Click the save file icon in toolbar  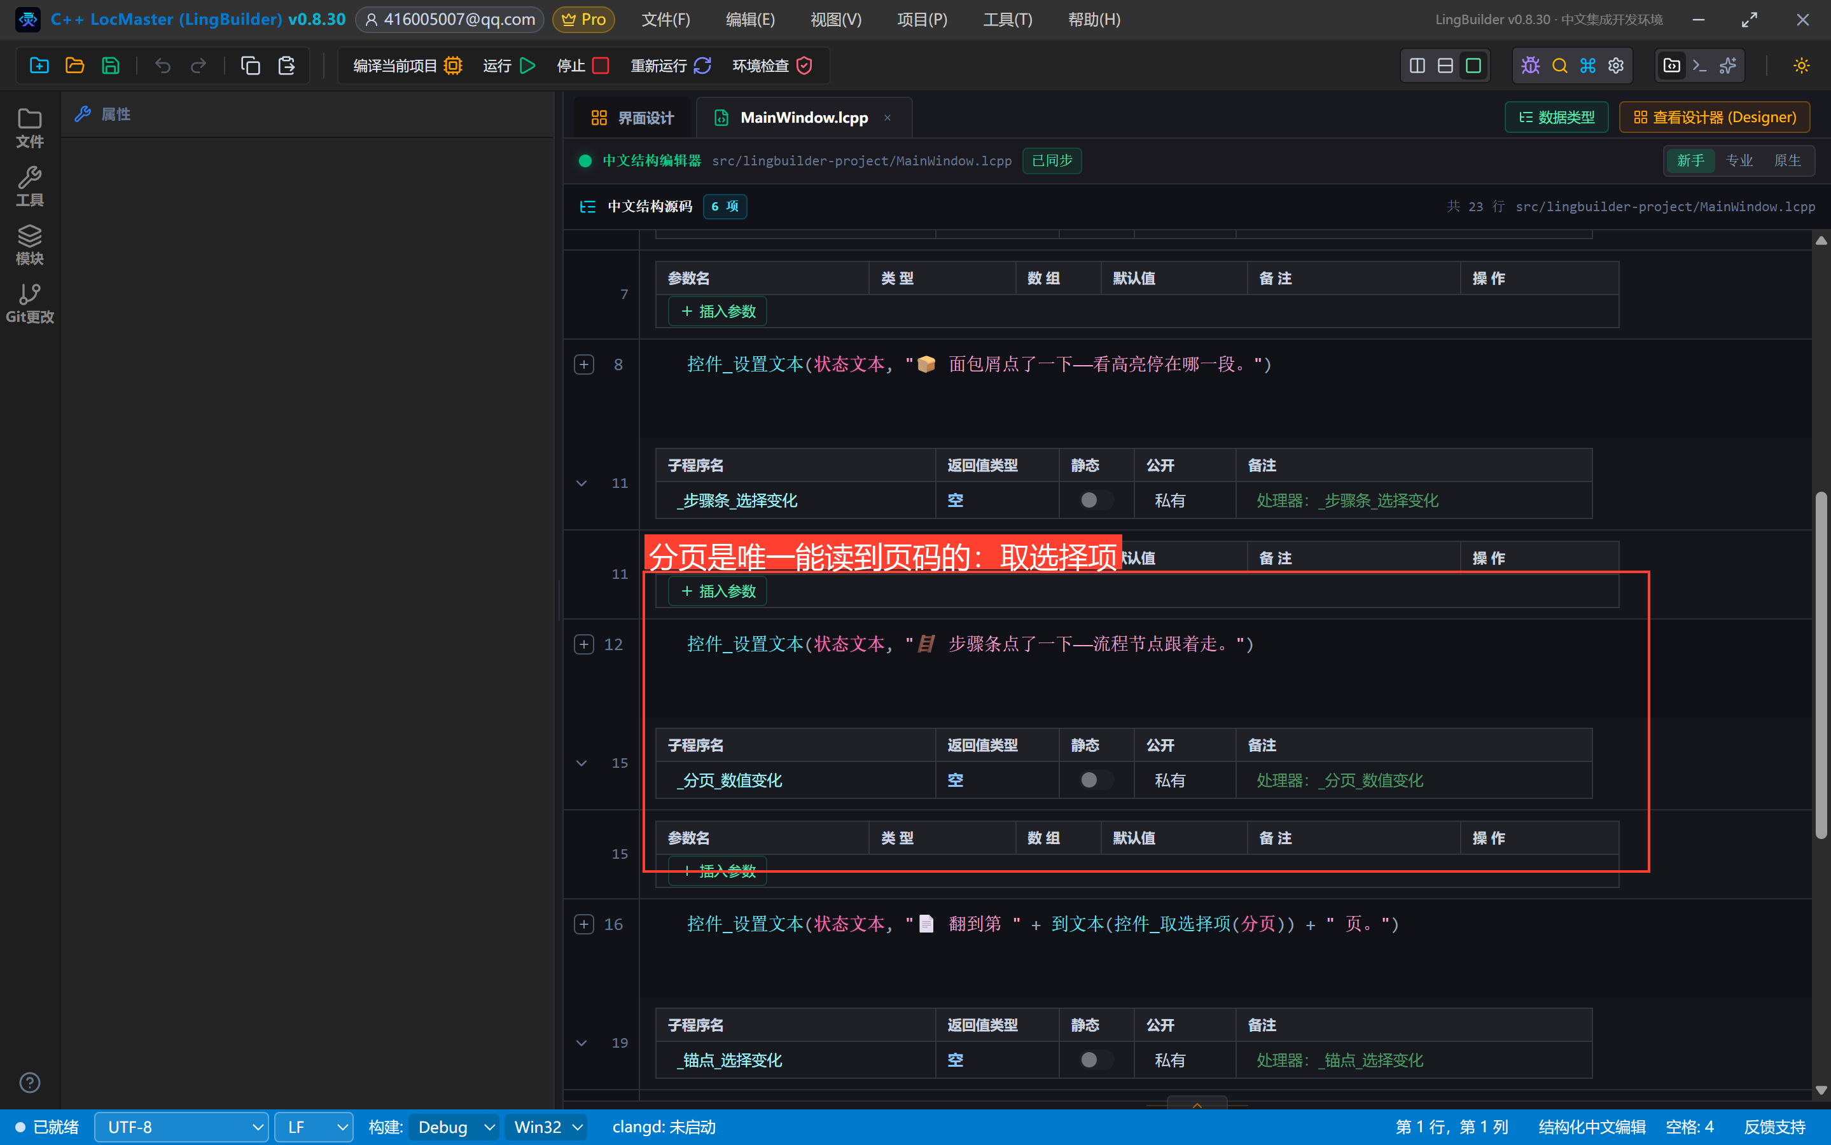111,66
